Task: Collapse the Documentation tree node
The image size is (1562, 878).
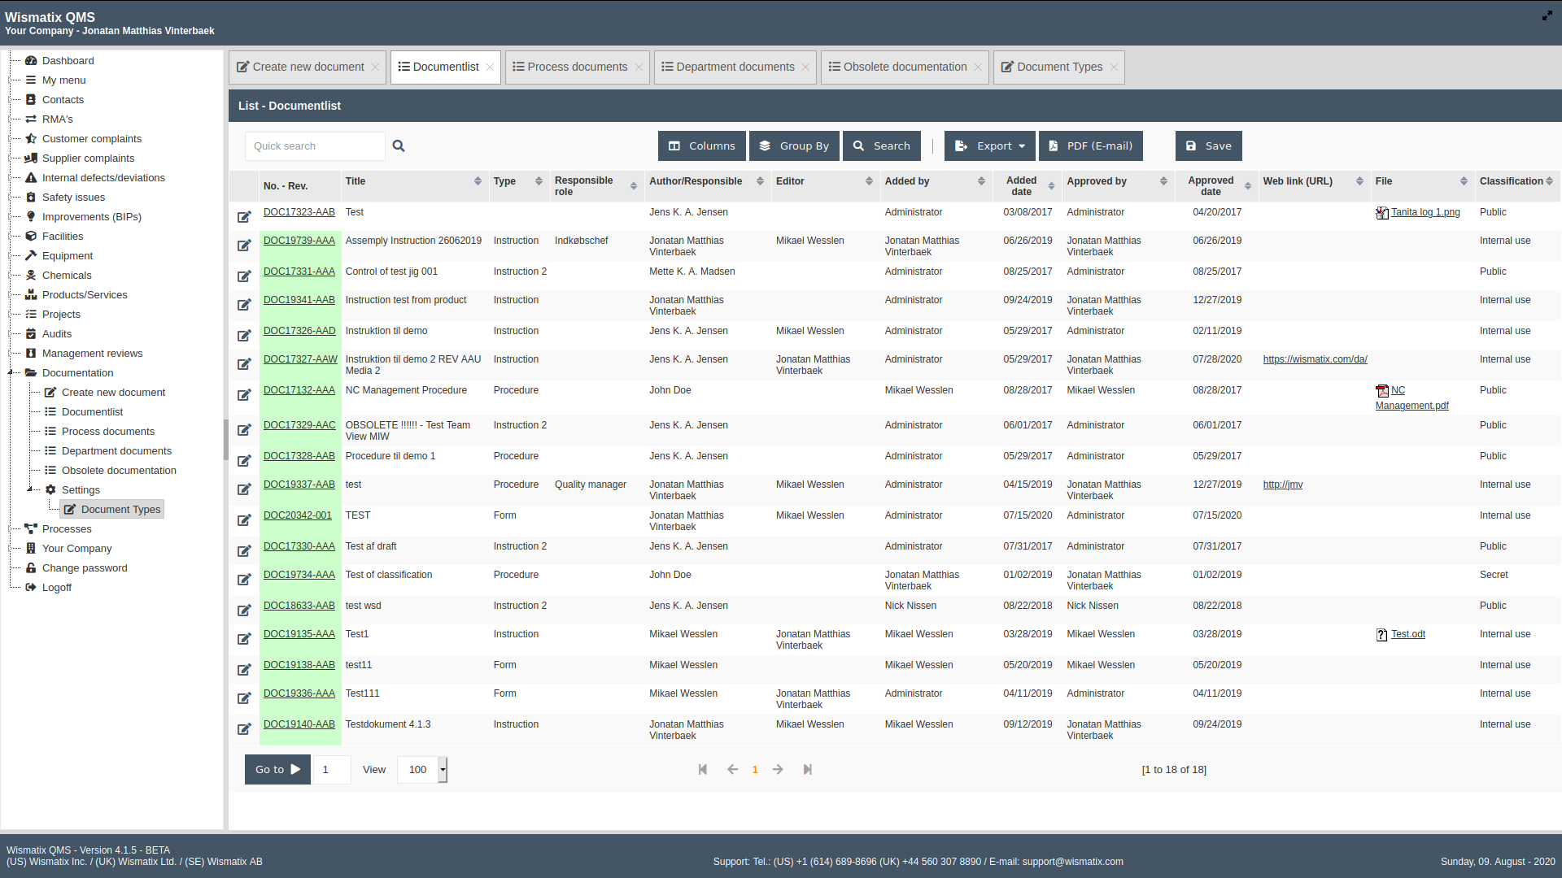Action: [11, 373]
